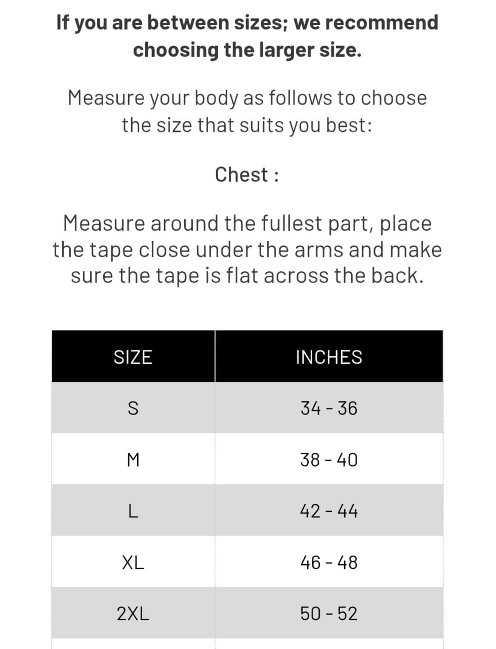Screen dimensions: 496x649
Task: Click the "50 - 52" inches cell
Action: pos(329,614)
